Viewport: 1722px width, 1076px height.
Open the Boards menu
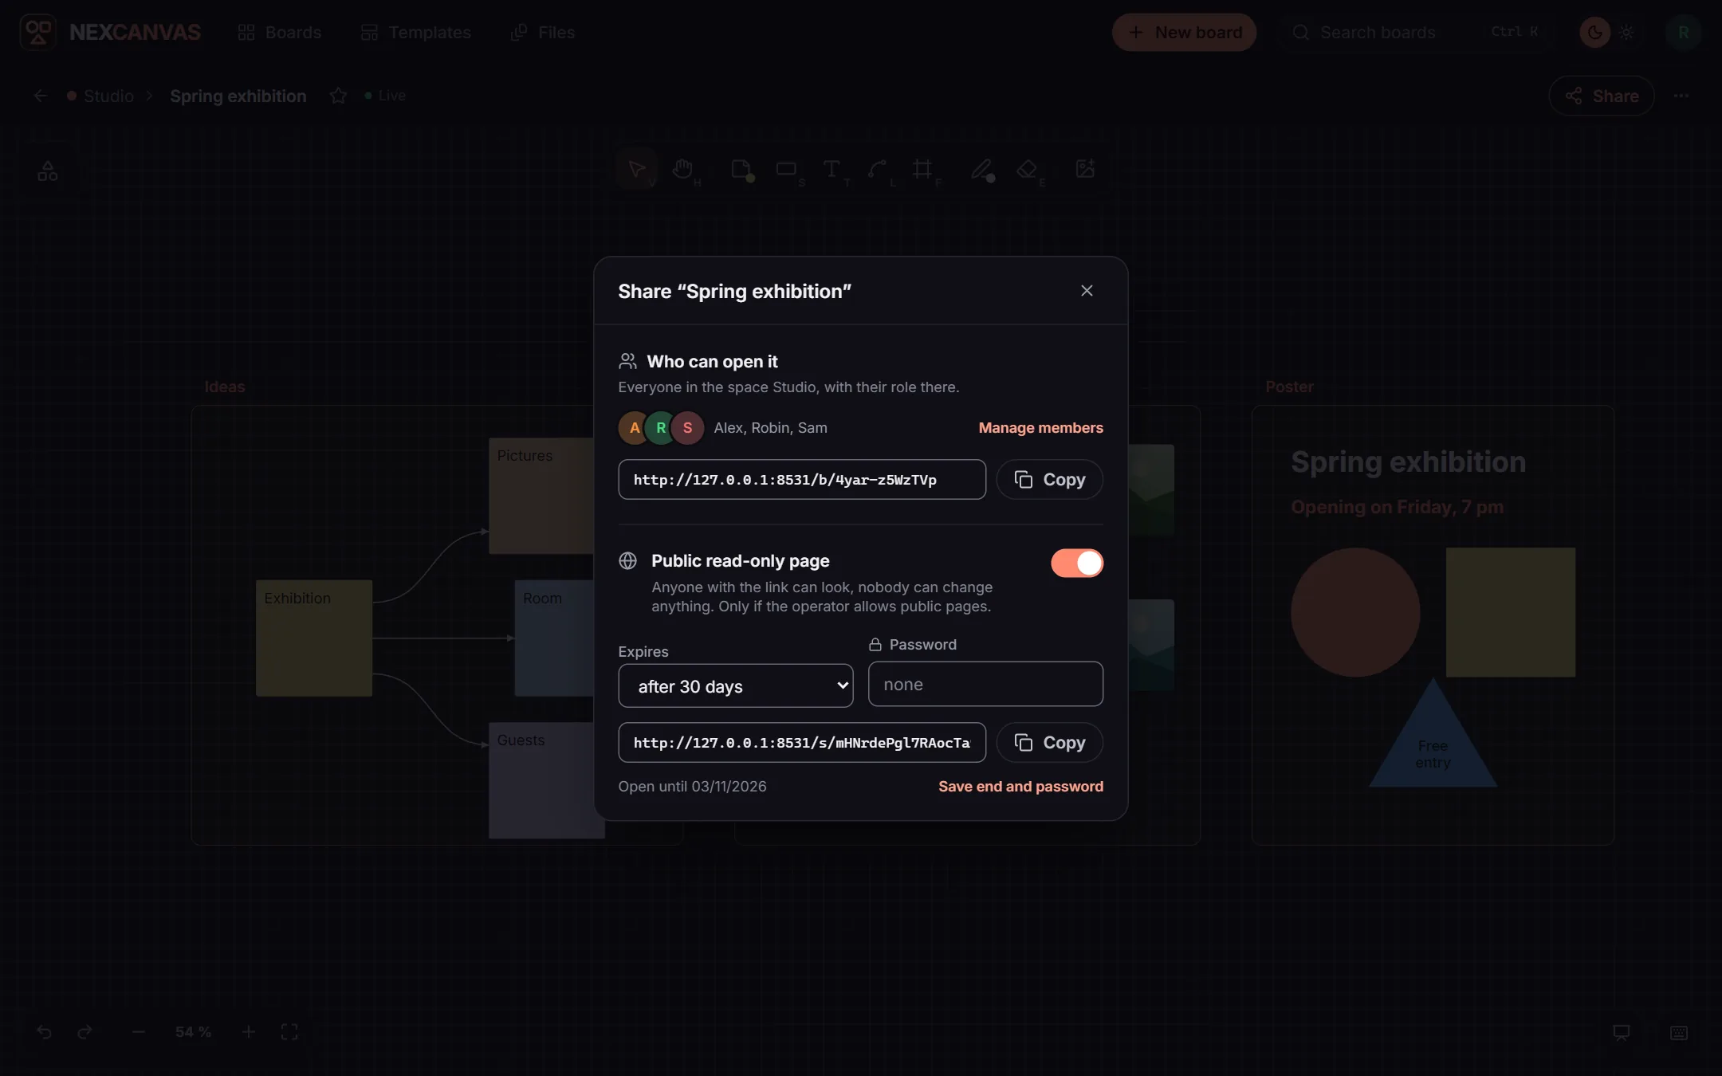(279, 33)
